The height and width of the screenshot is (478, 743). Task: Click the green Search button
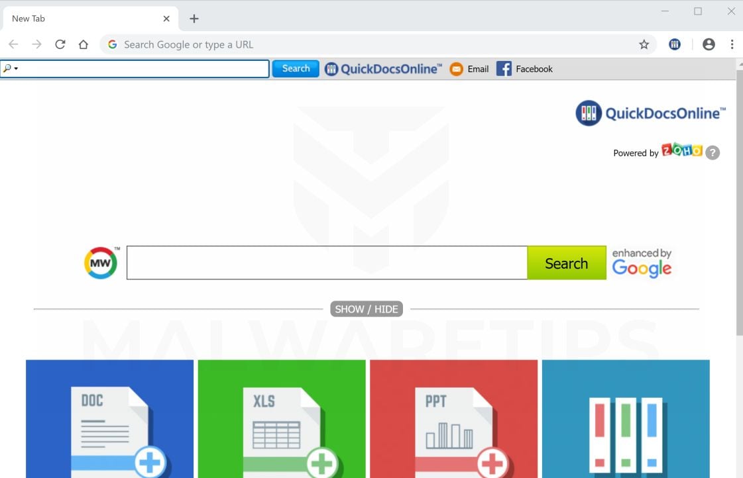pyautogui.click(x=567, y=263)
